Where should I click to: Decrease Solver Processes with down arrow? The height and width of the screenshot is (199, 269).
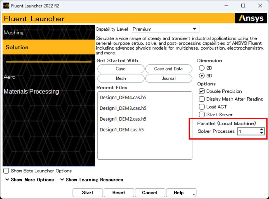pos(261,133)
